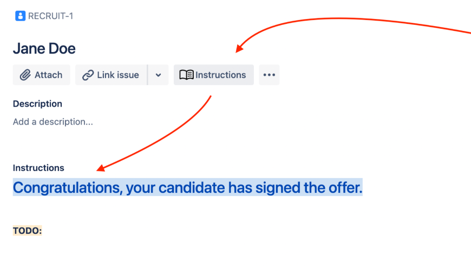Select the Instructions section heading
The width and height of the screenshot is (471, 268).
[38, 168]
